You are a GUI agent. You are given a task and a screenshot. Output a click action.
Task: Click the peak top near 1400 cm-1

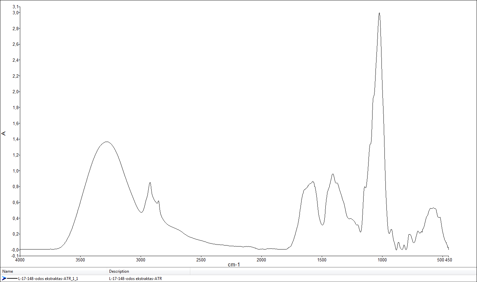pos(332,174)
